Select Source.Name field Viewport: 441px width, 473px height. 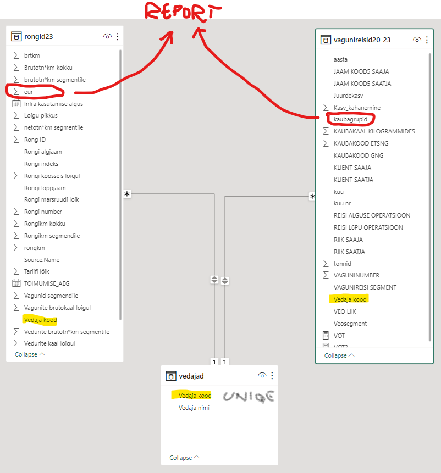tap(42, 260)
